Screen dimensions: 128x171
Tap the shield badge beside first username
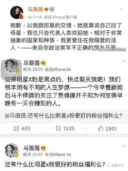tap(52, 9)
